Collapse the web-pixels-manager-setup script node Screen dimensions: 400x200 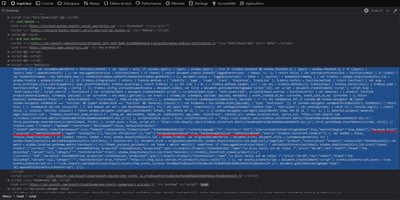(x=9, y=189)
